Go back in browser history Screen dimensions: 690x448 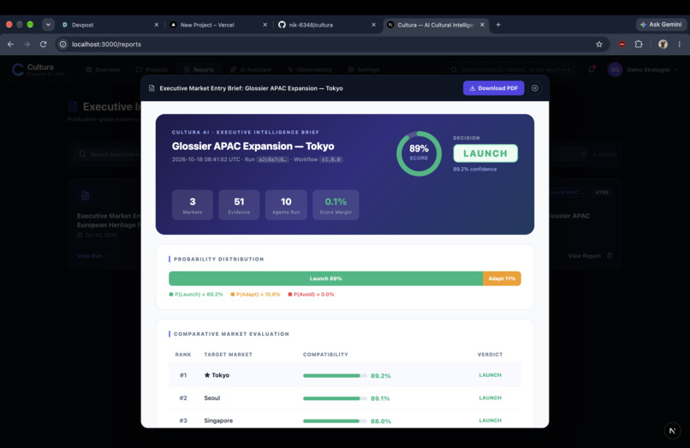point(10,44)
